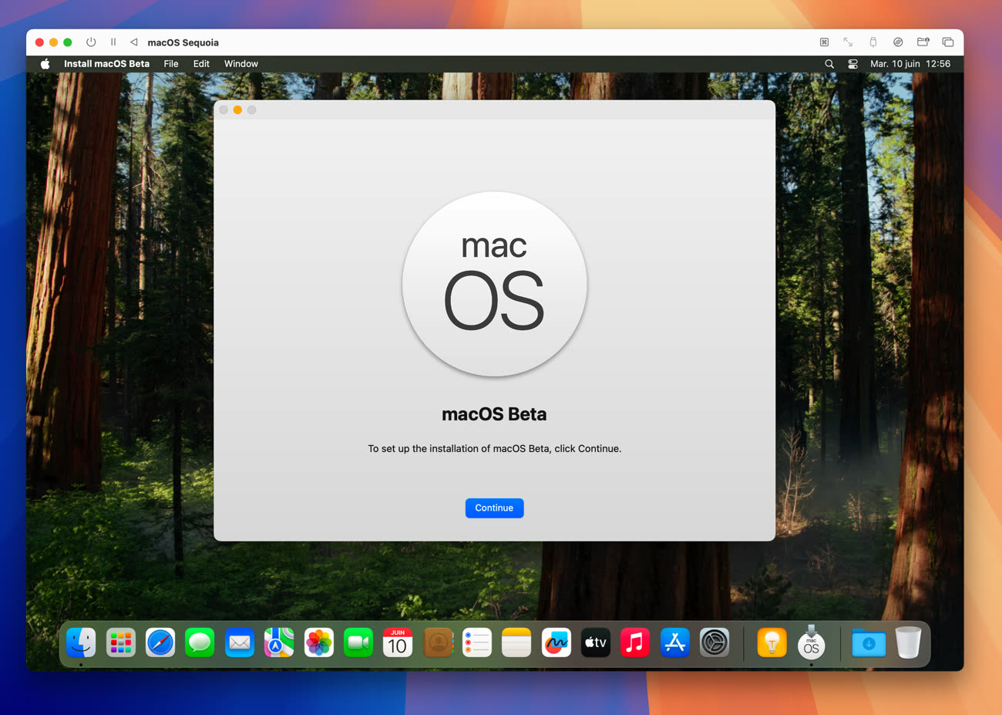The image size is (1002, 715).
Task: Open Photos from the dock
Action: pyautogui.click(x=318, y=642)
